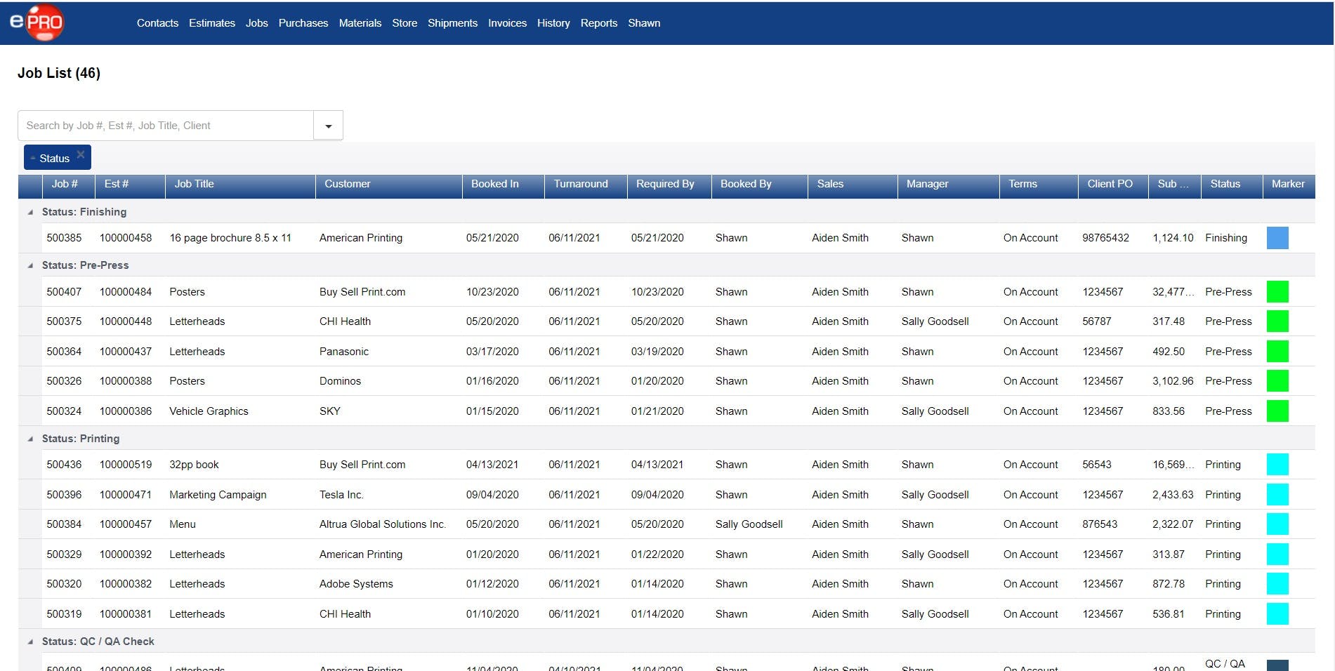Sort by the Required By column header
The image size is (1335, 671).
[x=664, y=184]
